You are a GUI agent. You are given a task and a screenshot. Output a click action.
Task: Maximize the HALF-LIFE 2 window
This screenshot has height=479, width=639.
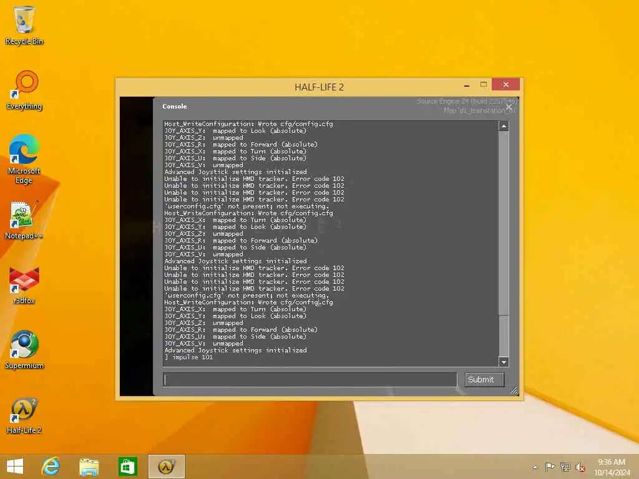pyautogui.click(x=484, y=85)
